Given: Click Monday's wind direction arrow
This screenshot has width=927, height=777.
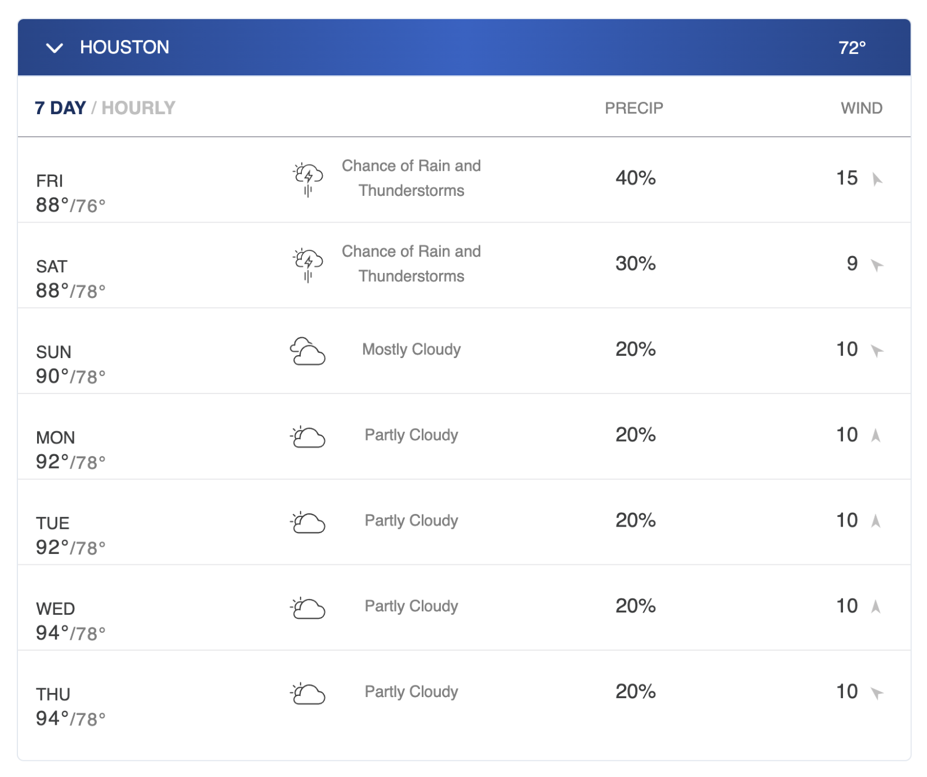Looking at the screenshot, I should [876, 435].
